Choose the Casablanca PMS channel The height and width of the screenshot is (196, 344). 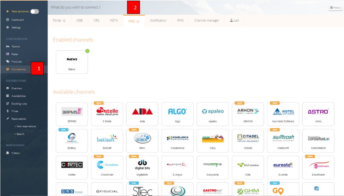click(x=177, y=140)
